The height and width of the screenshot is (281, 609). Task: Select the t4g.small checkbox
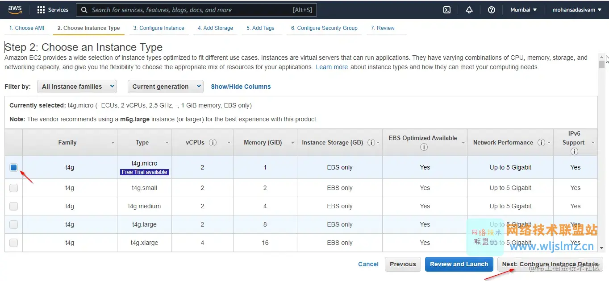[x=13, y=188]
